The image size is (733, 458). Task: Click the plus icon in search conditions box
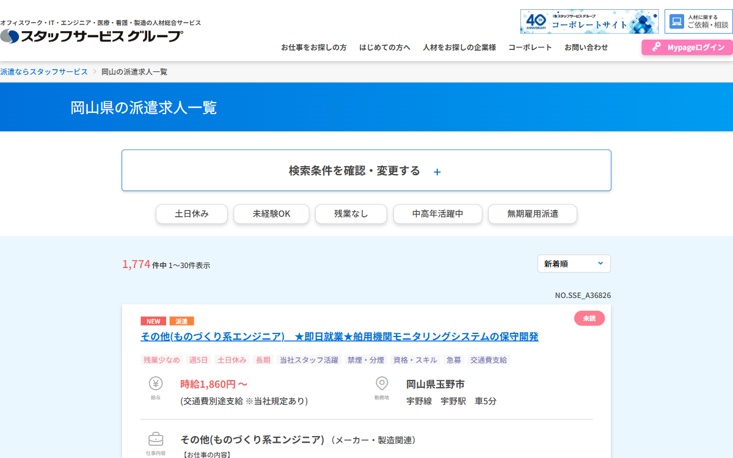[437, 172]
